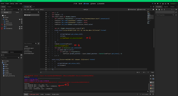Jump to try_spawn method
Image resolution: width=178 pixels, height=96 pixels.
point(27,50)
